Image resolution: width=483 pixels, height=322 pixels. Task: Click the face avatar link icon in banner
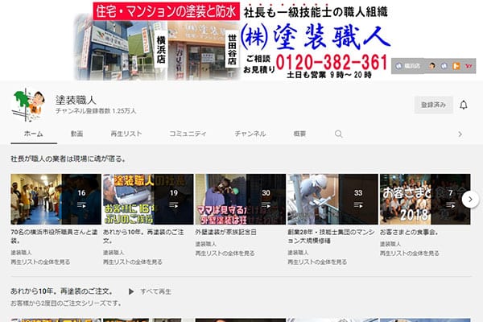pyautogui.click(x=431, y=66)
